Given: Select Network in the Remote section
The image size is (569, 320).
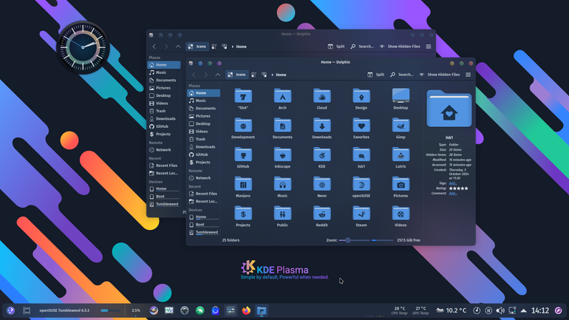Looking at the screenshot, I should tap(203, 178).
